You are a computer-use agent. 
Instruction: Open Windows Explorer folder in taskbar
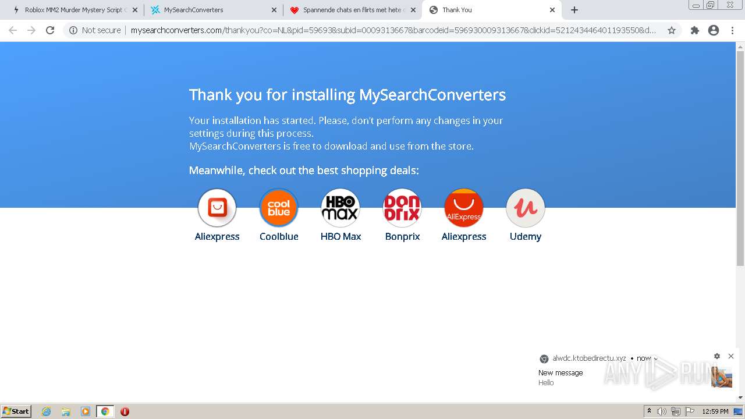tap(66, 411)
